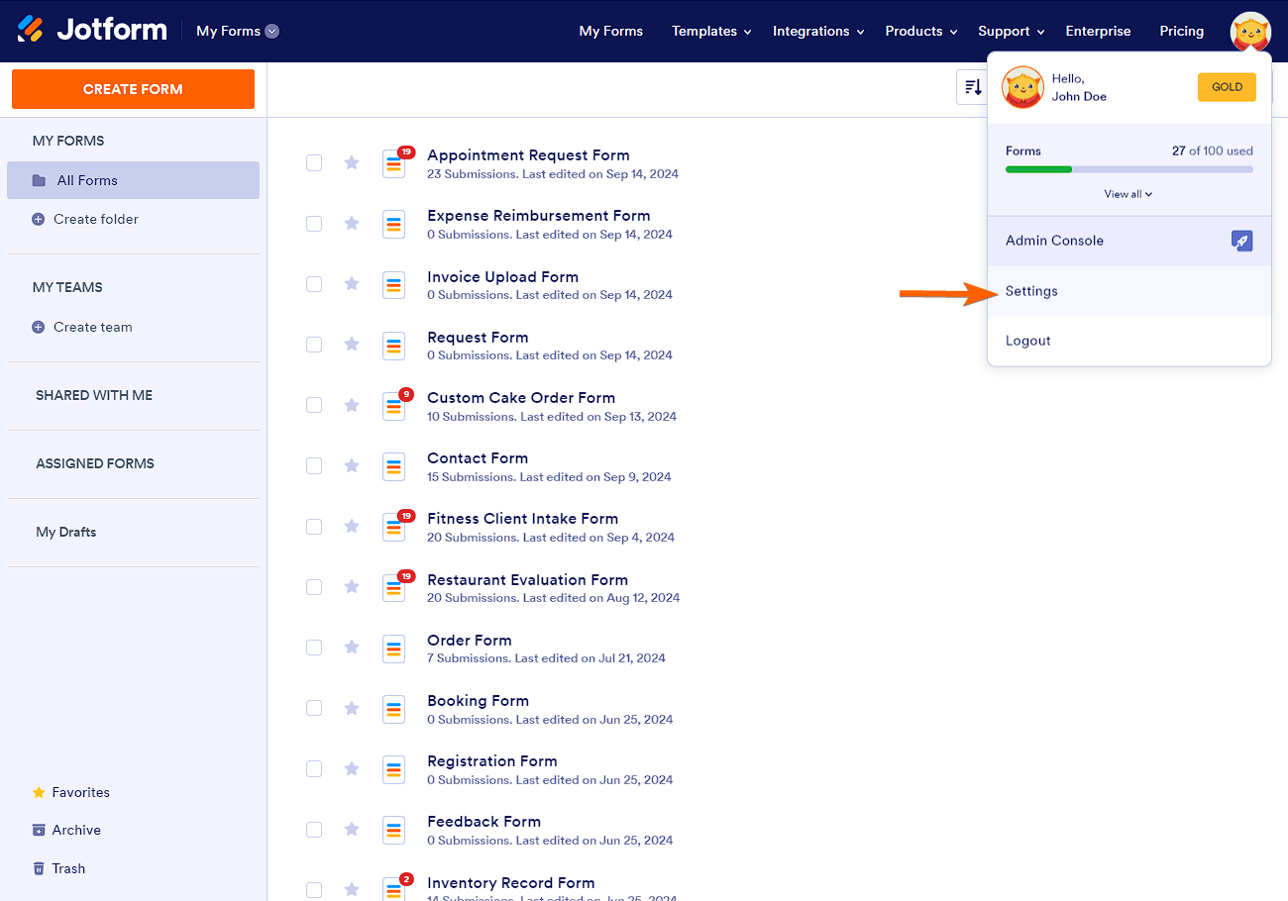Click the Custom Cake Order Form icon
The height and width of the screenshot is (901, 1288).
(394, 406)
